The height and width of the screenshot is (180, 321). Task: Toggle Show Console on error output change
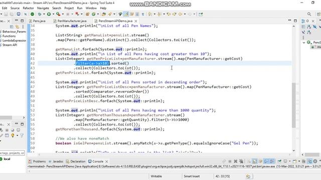tap(272, 161)
